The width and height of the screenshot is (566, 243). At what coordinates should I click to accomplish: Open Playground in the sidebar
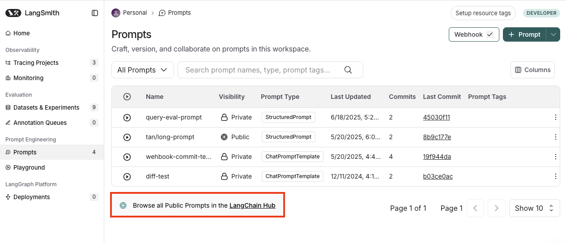(x=52, y=167)
